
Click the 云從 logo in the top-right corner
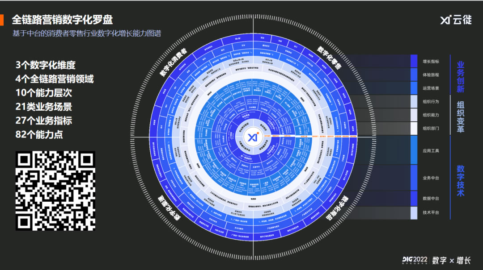[x=455, y=20]
